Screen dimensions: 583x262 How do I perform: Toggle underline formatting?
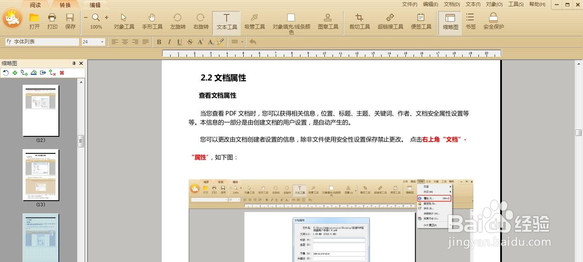179,42
